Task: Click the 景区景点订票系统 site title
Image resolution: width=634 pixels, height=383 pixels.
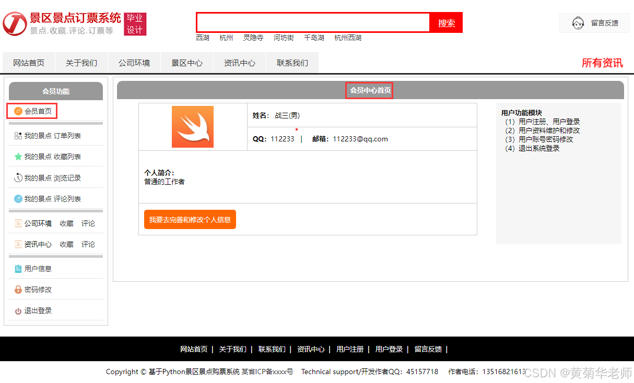Action: [75, 18]
